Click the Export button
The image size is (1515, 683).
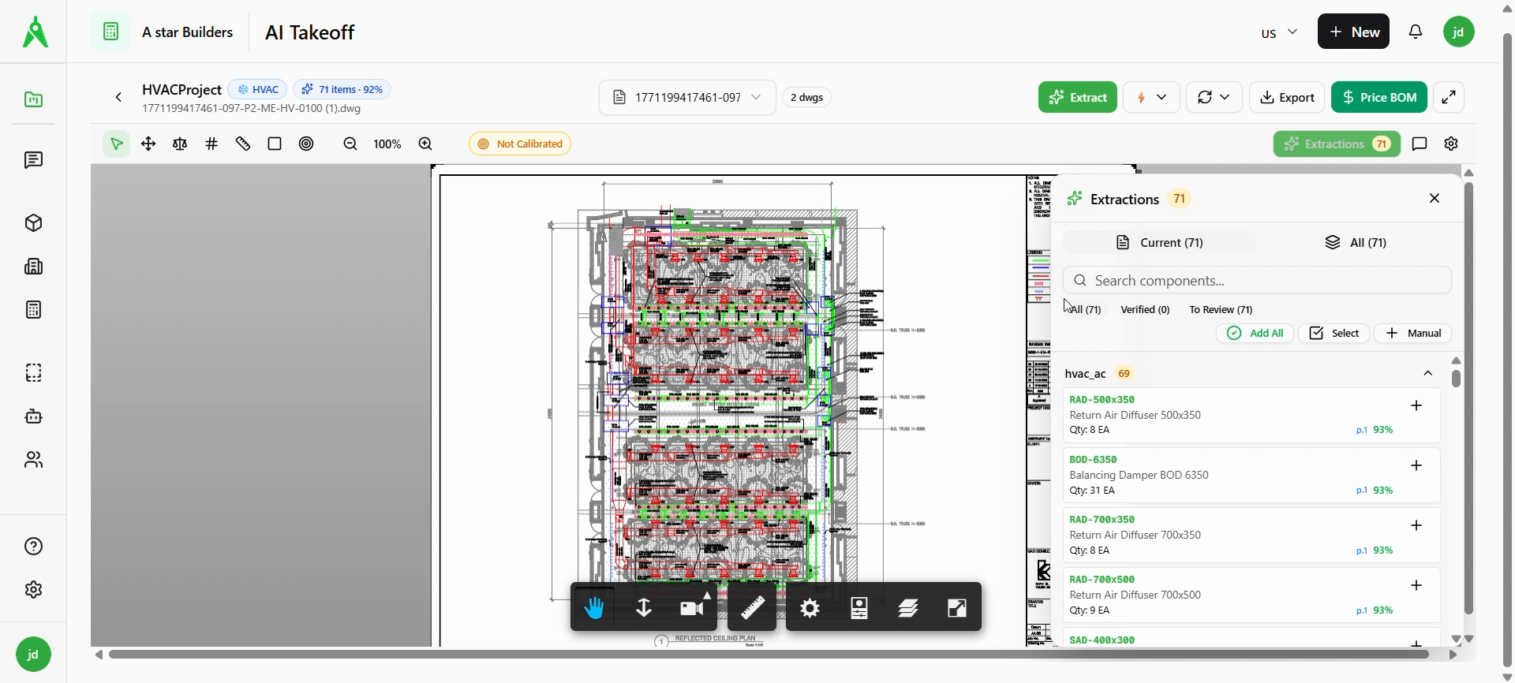1287,98
